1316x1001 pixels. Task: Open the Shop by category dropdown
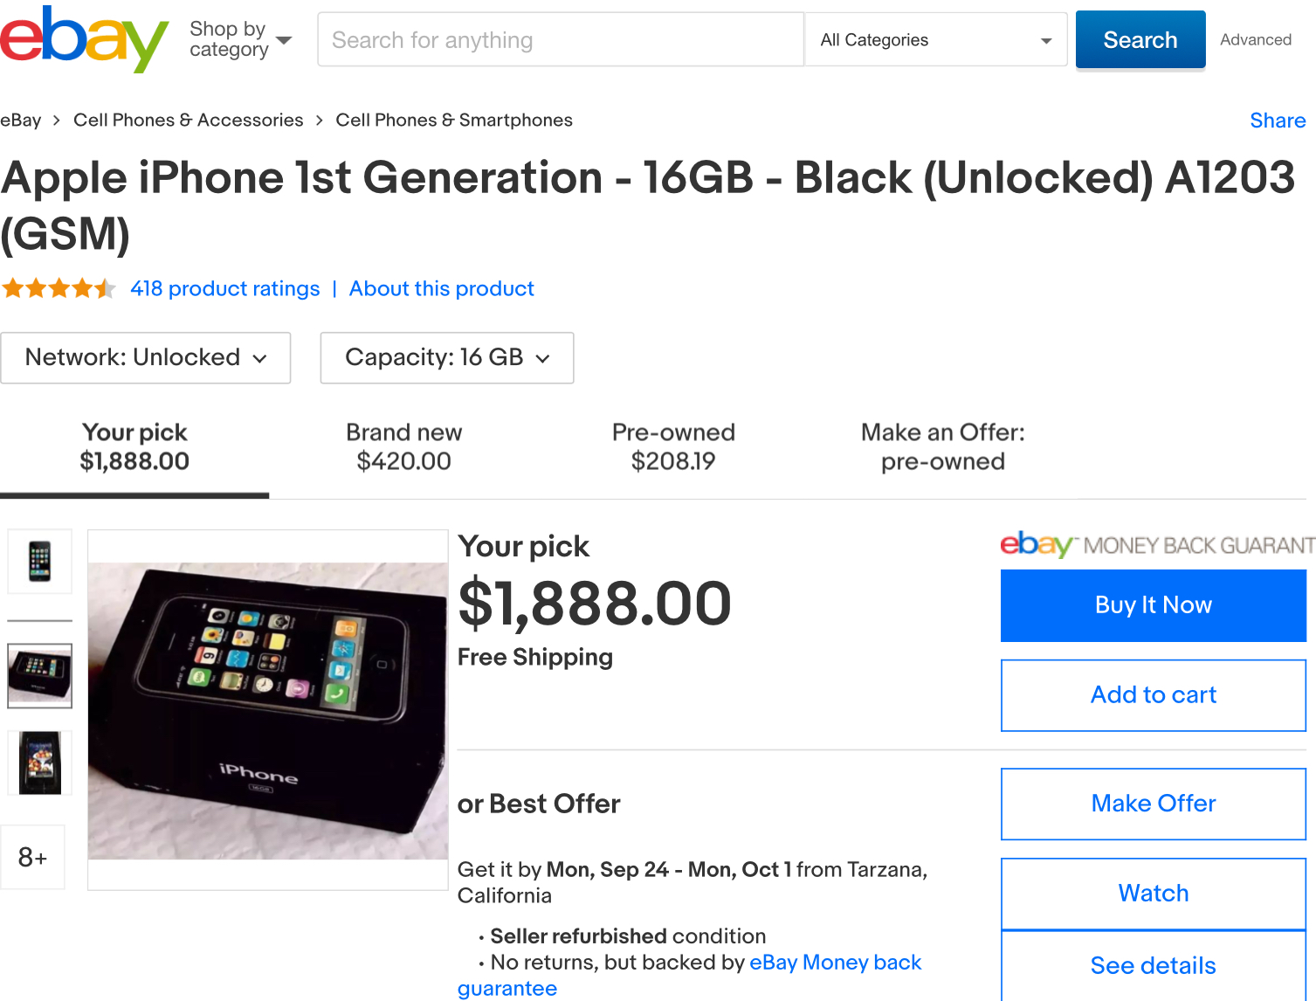coord(240,39)
